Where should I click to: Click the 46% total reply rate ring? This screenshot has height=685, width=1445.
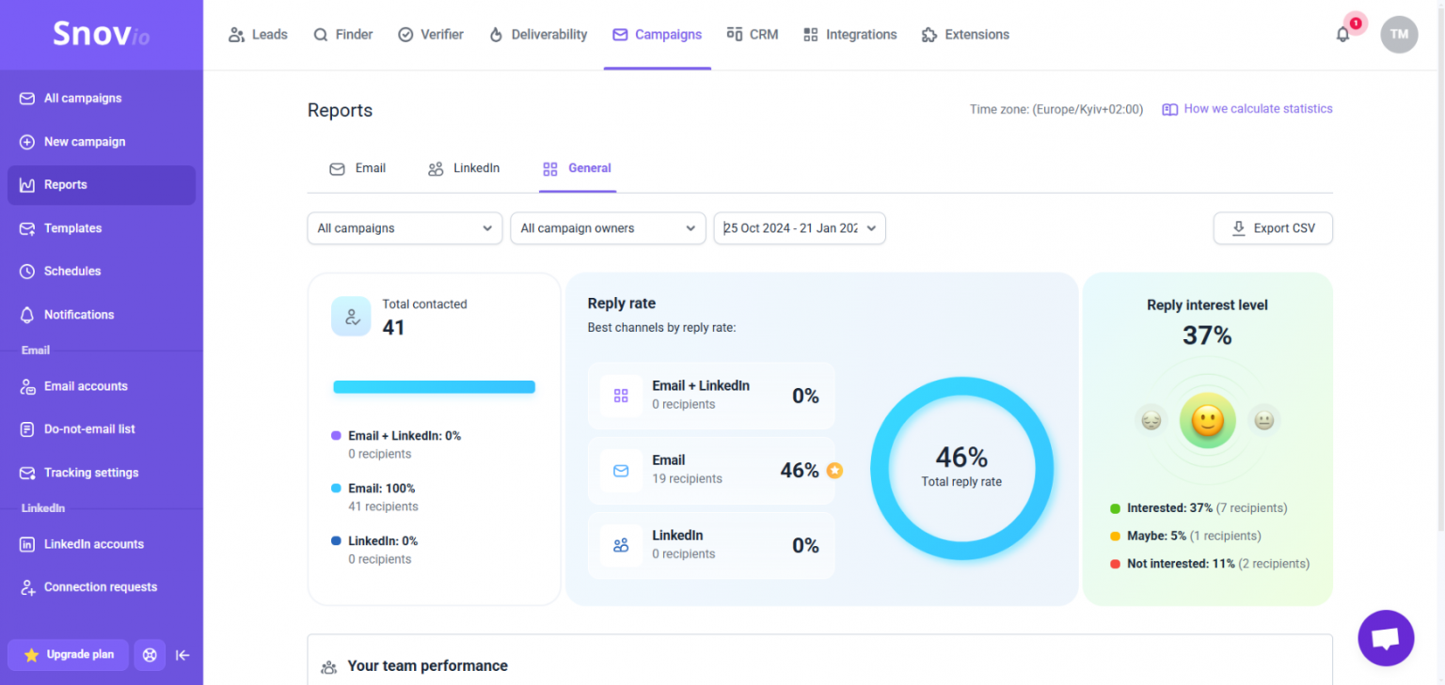[961, 469]
